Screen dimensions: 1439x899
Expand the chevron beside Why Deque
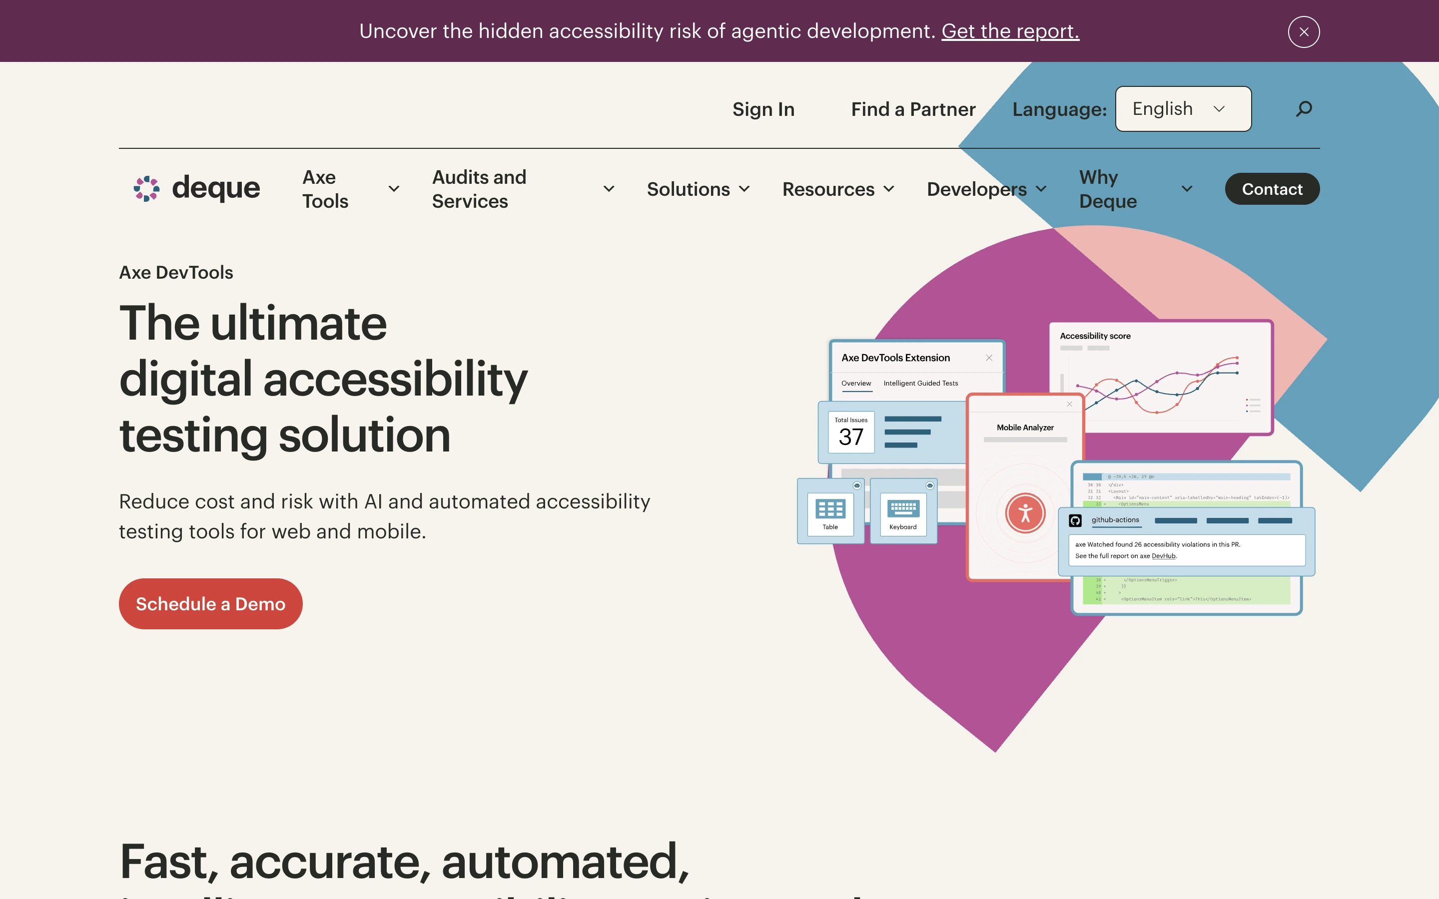[x=1187, y=189]
